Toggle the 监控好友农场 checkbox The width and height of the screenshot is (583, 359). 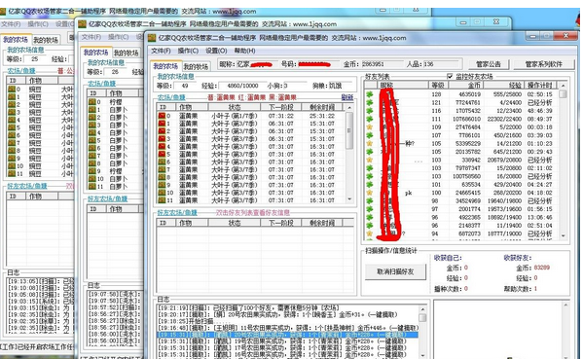450,76
